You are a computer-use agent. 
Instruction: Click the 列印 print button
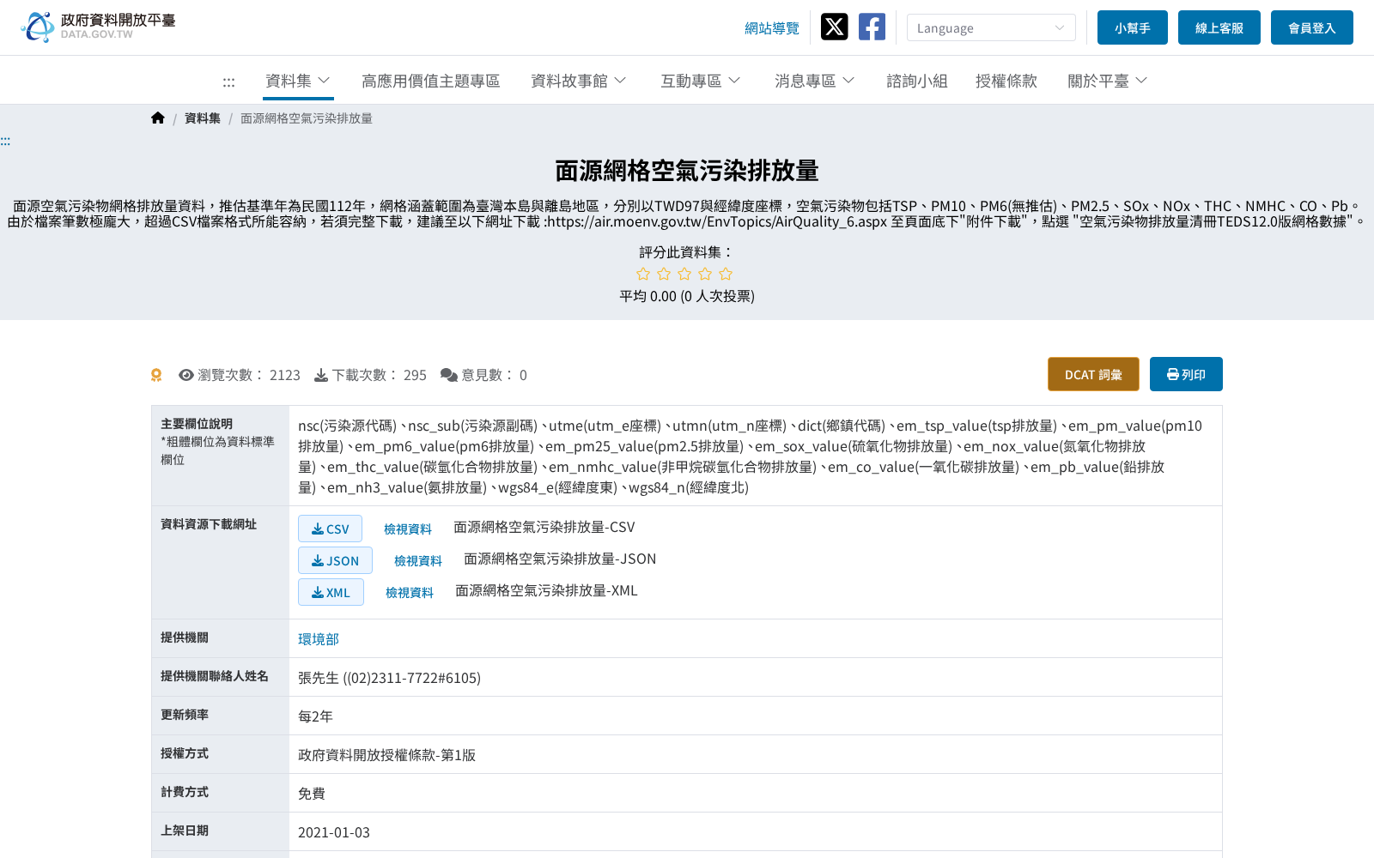pyautogui.click(x=1186, y=374)
